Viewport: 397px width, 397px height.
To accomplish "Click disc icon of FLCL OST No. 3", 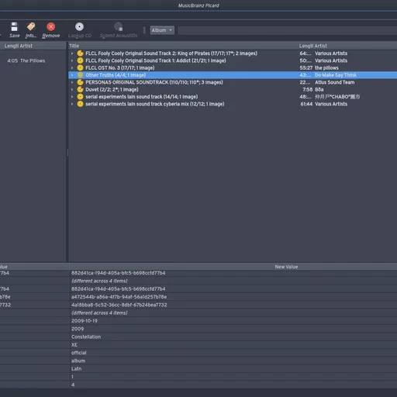I will [x=80, y=68].
